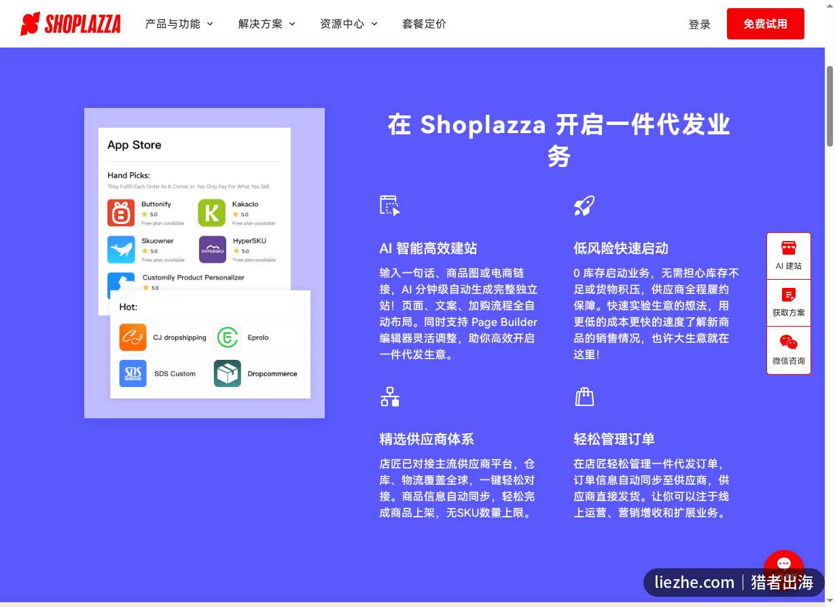Click the CJ dropshipping icon
Viewport: 835px width, 607px height.
tap(132, 337)
